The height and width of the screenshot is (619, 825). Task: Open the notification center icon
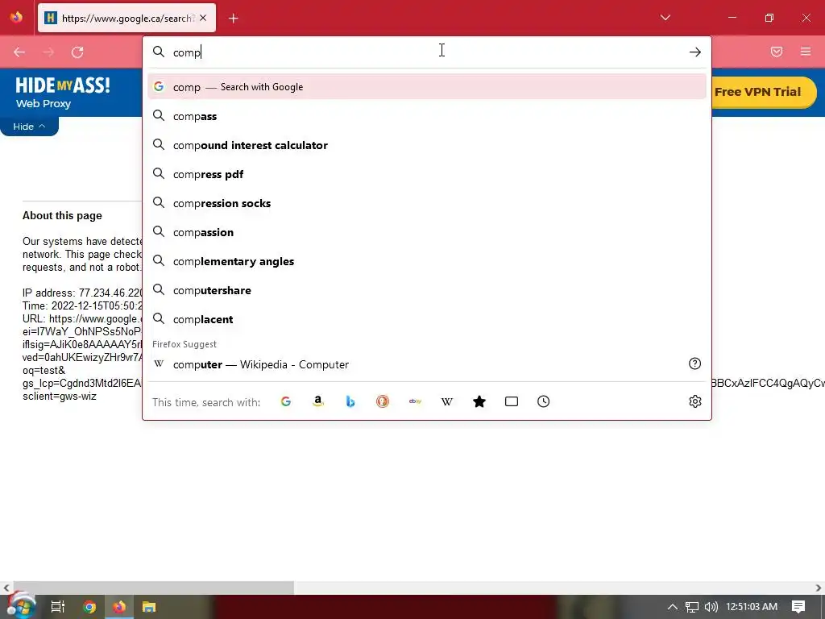[798, 607]
